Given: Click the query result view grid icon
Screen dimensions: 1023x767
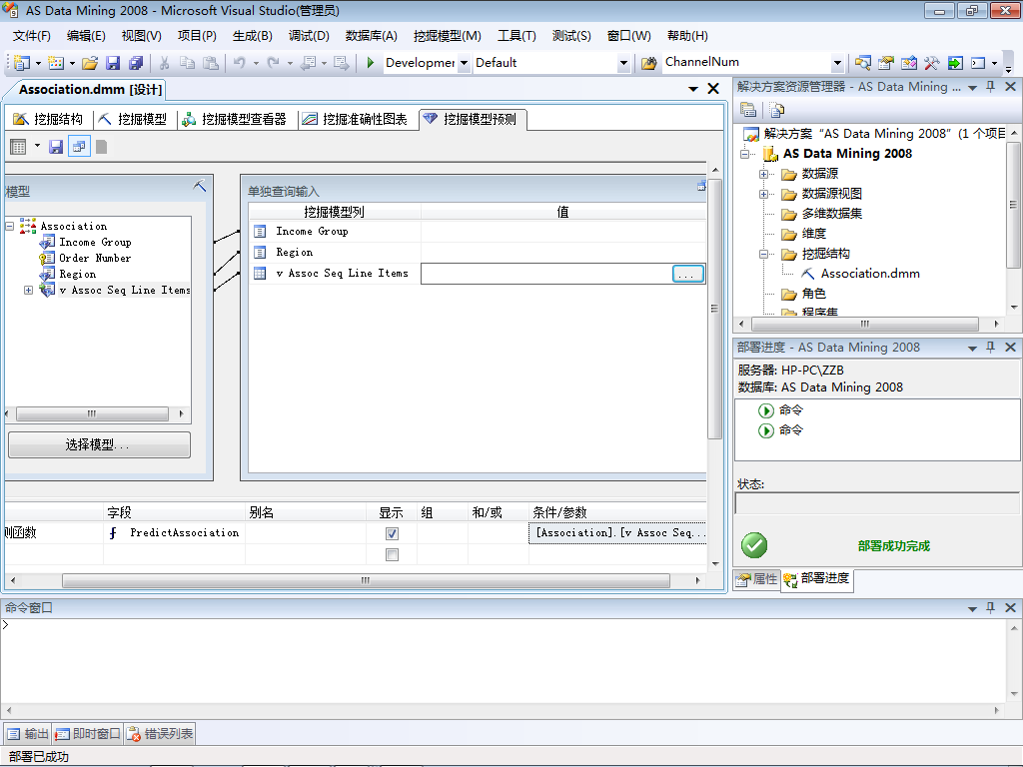Looking at the screenshot, I should coord(18,147).
